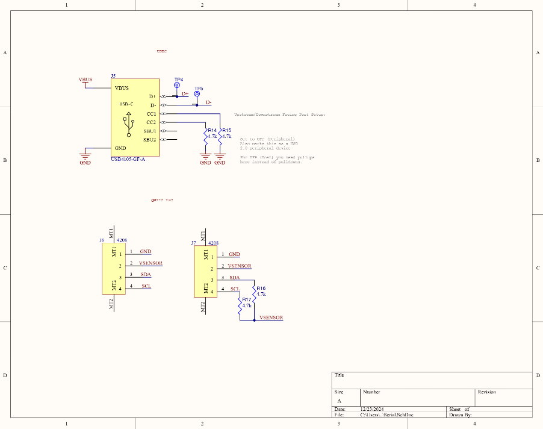Image resolution: width=543 pixels, height=429 pixels.
Task: Click the D- net label
Action: pyautogui.click(x=208, y=103)
